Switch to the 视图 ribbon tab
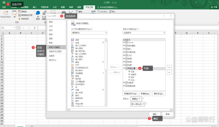This screenshot has width=219, height=127. [79, 7]
